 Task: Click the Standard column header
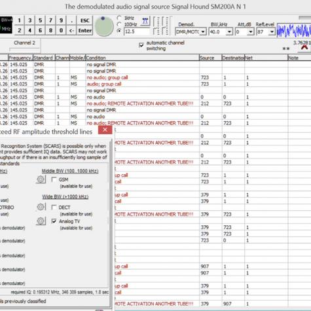tap(44, 58)
